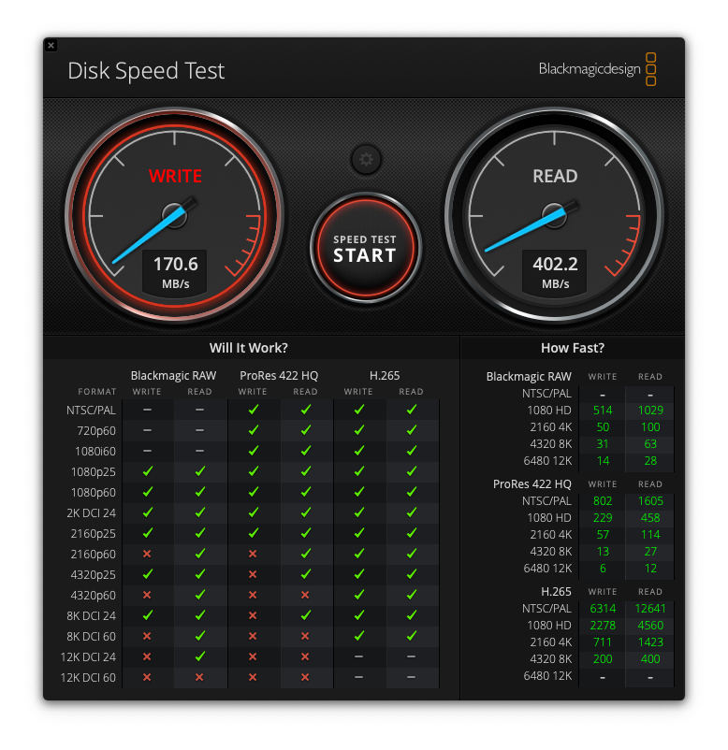Click the Speed Test Start button
Screen dimensions: 728x750
point(365,248)
